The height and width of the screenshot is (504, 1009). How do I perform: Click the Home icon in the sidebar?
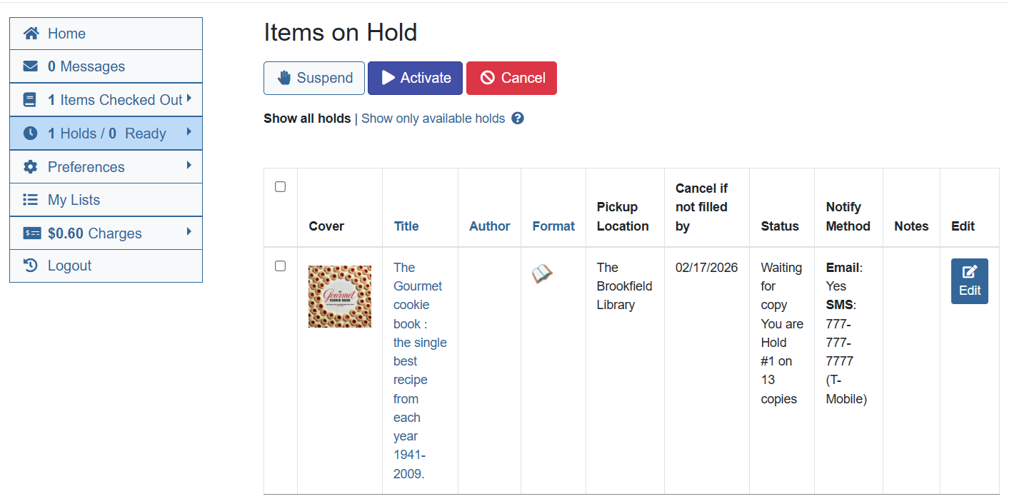pos(30,33)
